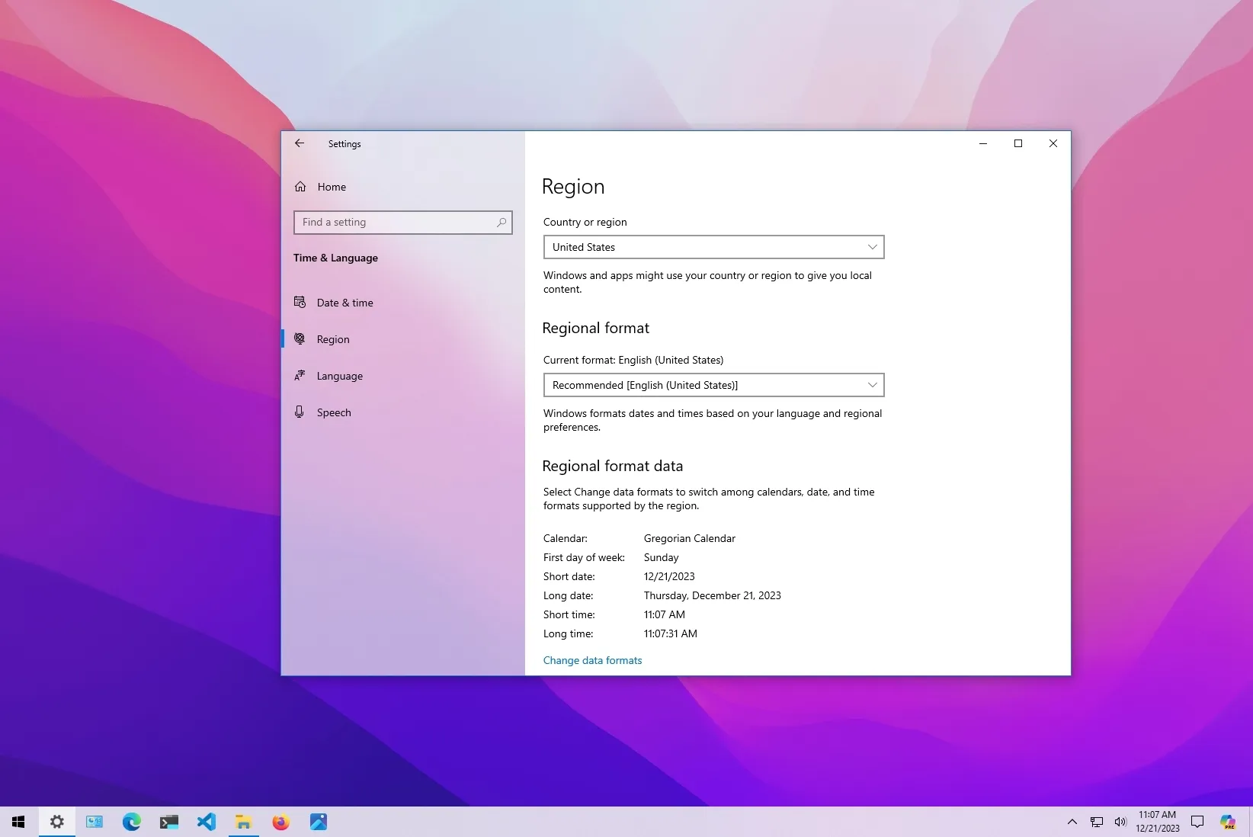The image size is (1253, 837).
Task: Click the back arrow in Settings
Action: pyautogui.click(x=299, y=143)
